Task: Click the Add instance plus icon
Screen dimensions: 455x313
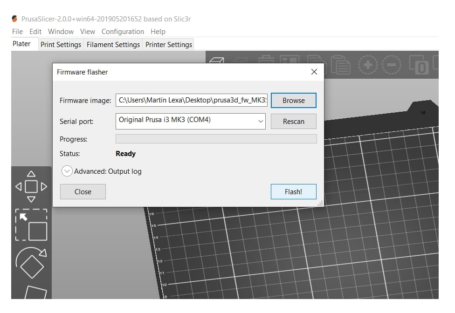Action: tap(368, 65)
